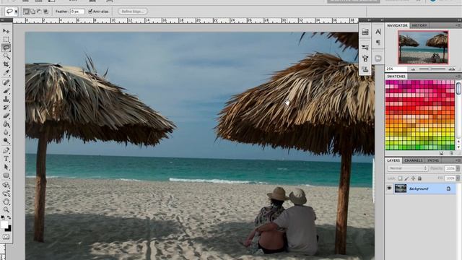Select the Brush tool

pos(6,90)
